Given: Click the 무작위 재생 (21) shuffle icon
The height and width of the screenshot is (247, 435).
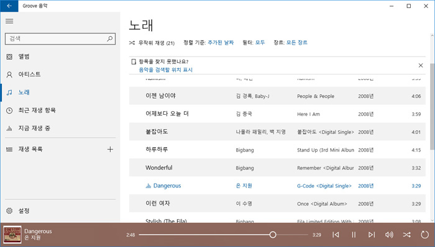Looking at the screenshot, I should pos(132,43).
